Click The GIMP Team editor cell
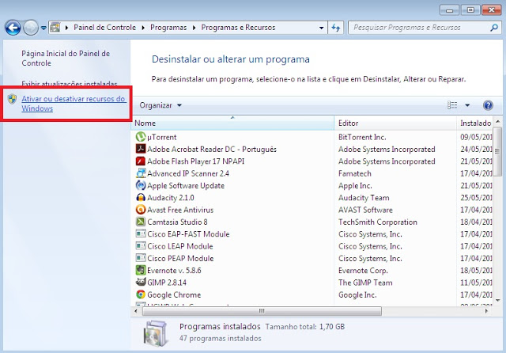506x353 pixels. [365, 283]
